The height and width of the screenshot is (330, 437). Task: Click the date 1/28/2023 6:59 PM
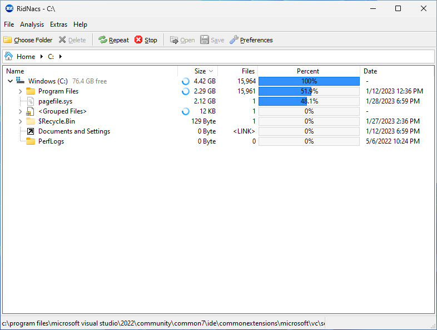click(393, 101)
